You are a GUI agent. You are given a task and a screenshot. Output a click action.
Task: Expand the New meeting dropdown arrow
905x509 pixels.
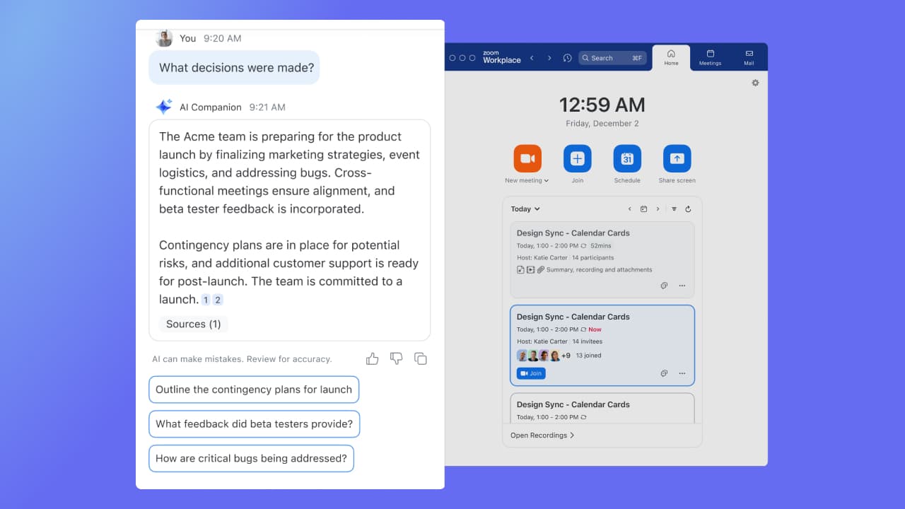pyautogui.click(x=547, y=181)
